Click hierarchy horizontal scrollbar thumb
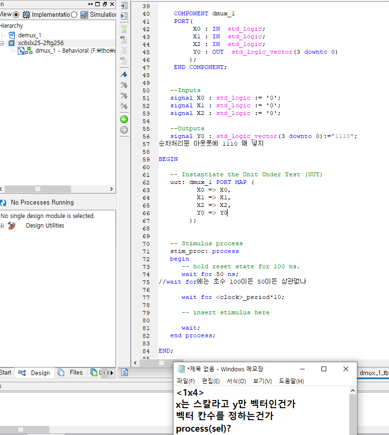The image size is (389, 435). click(x=38, y=189)
